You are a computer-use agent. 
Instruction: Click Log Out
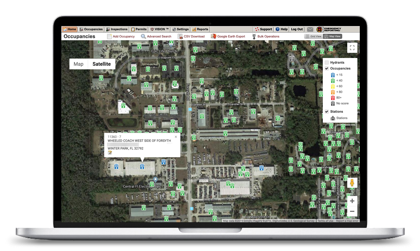pos(297,29)
